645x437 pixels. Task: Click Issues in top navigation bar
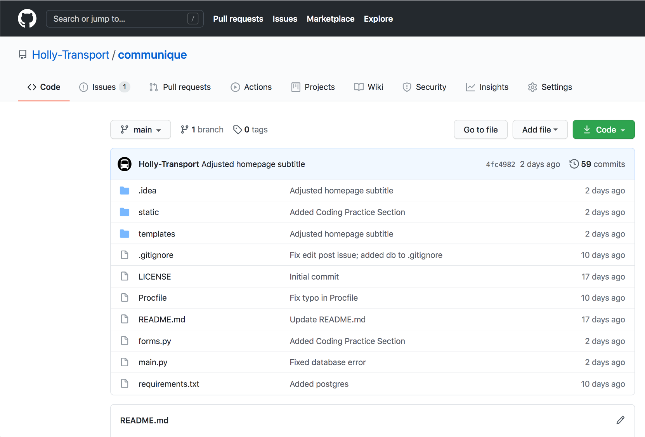click(x=285, y=19)
